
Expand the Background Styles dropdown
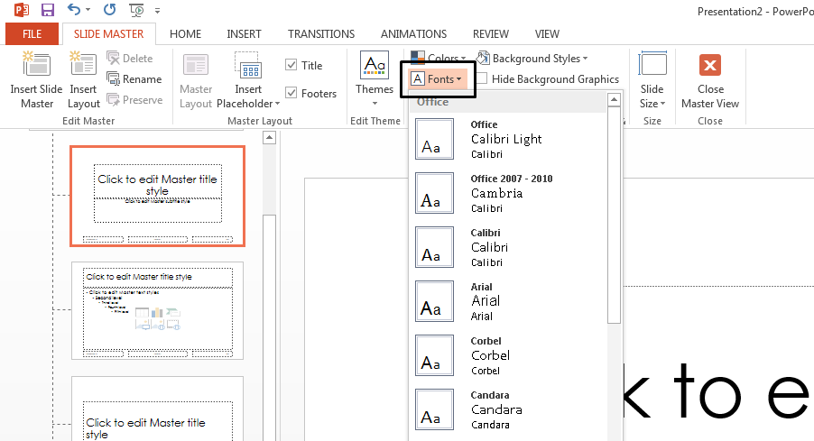(x=532, y=59)
